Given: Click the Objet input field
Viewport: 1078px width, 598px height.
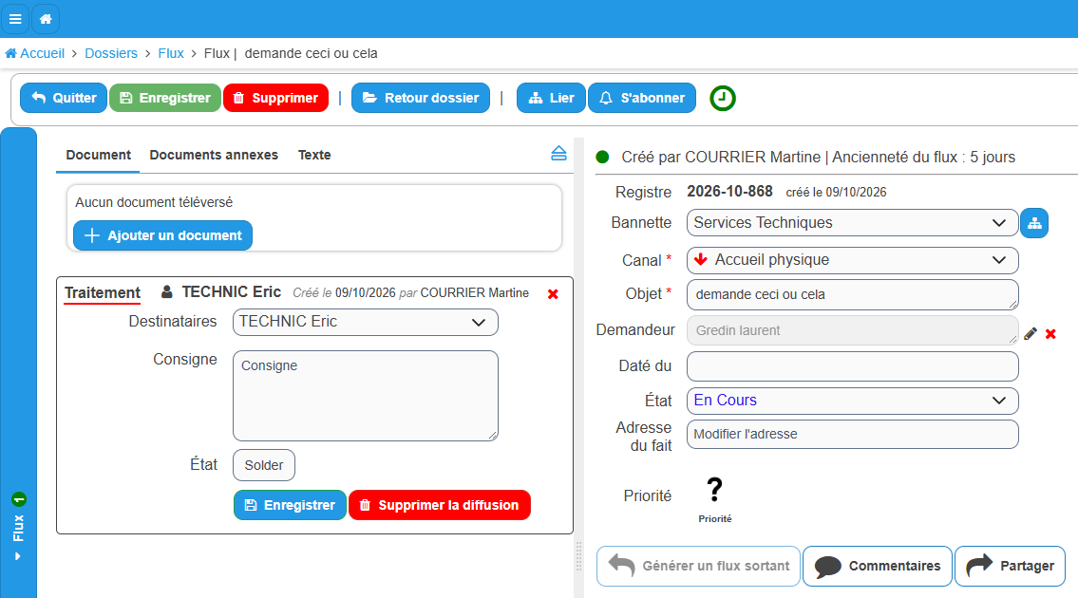Looking at the screenshot, I should tap(852, 294).
